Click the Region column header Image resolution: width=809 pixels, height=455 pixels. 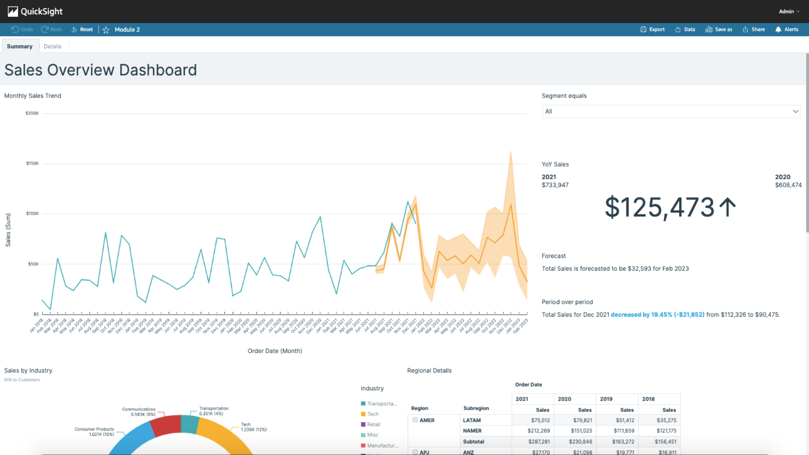pyautogui.click(x=420, y=408)
